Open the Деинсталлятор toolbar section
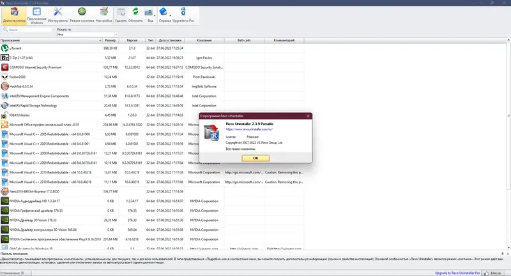 [x=14, y=15]
